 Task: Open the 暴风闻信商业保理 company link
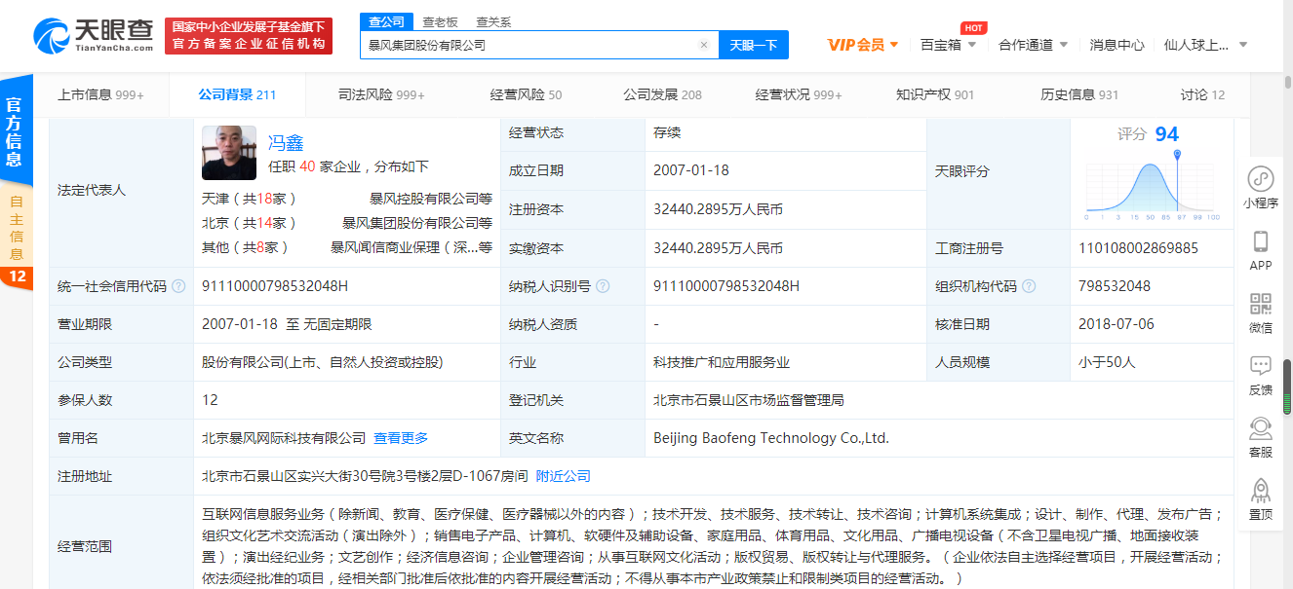411,247
